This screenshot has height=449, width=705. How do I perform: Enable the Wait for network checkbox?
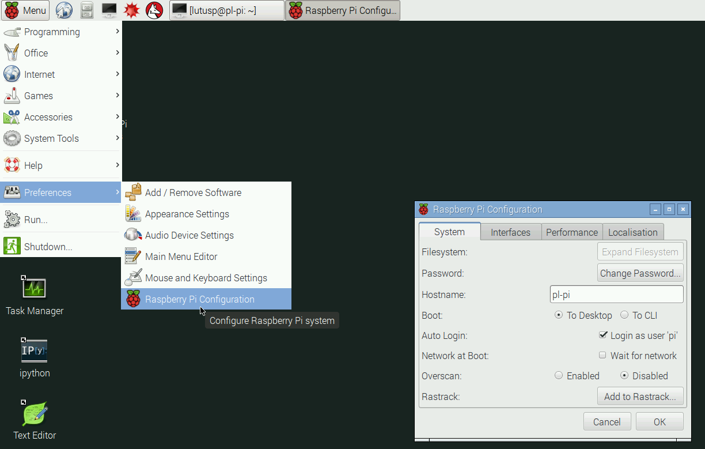point(638,356)
